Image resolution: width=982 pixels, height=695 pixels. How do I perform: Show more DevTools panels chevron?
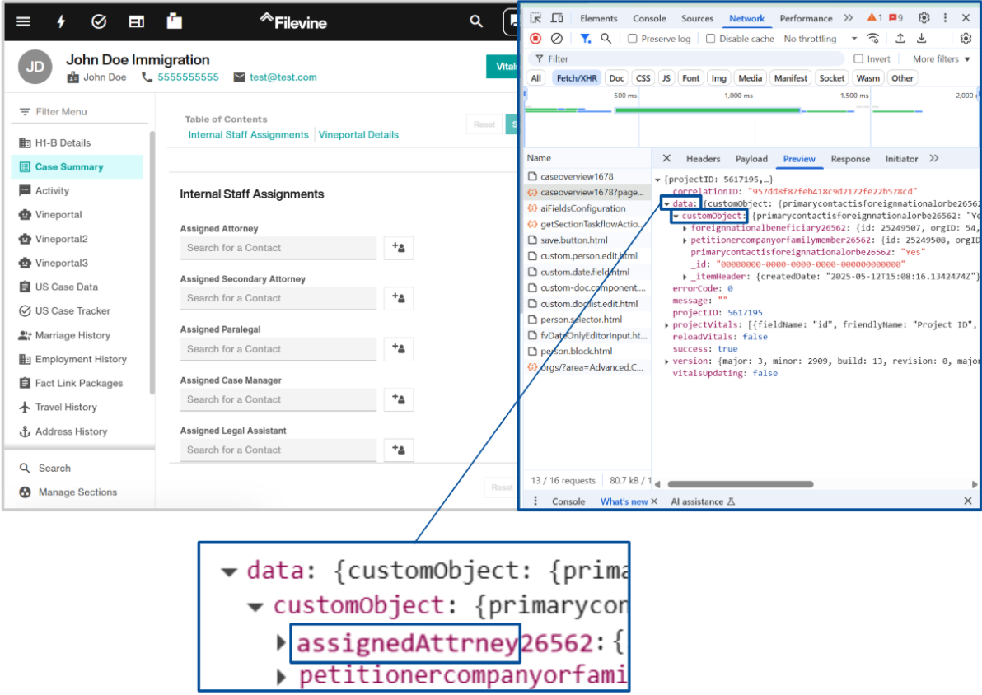848,17
